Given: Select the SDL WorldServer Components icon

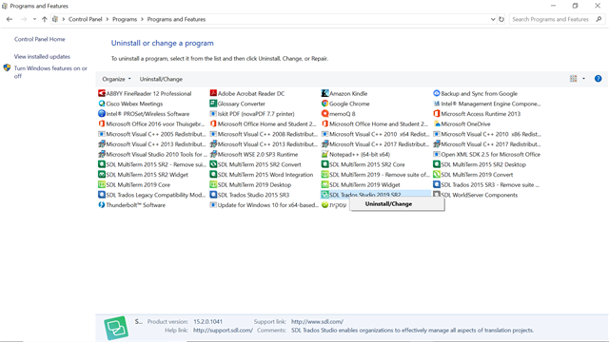Looking at the screenshot, I should pos(437,195).
